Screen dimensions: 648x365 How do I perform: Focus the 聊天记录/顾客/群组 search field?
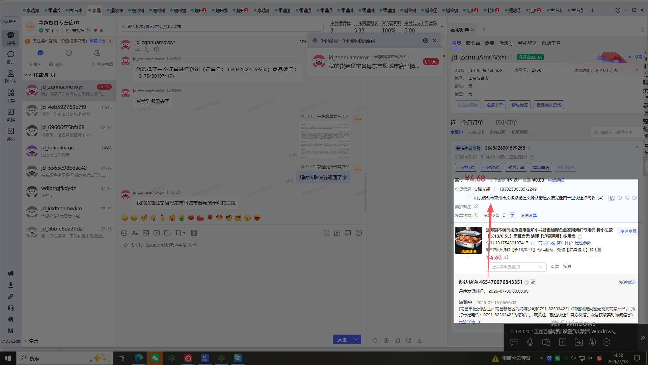(x=222, y=26)
